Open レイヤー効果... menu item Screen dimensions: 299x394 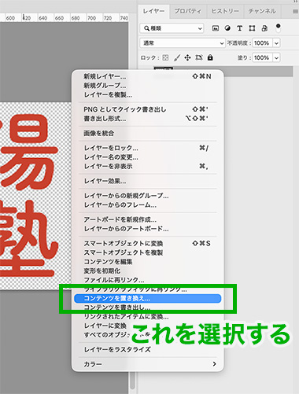tap(148, 181)
